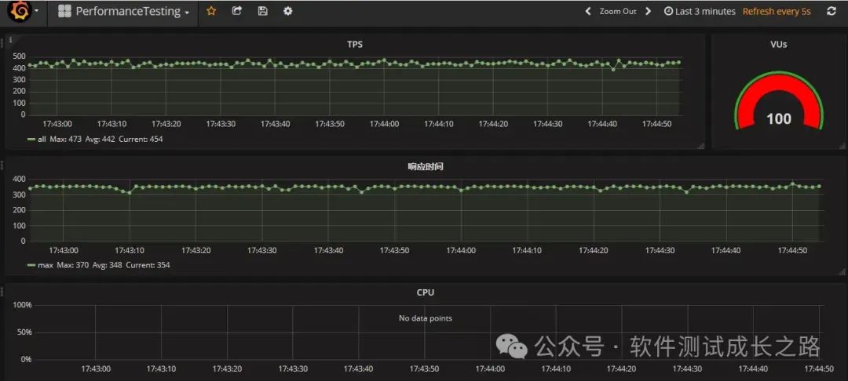The width and height of the screenshot is (848, 381).
Task: Star this dashboard as favorite
Action: tap(211, 11)
